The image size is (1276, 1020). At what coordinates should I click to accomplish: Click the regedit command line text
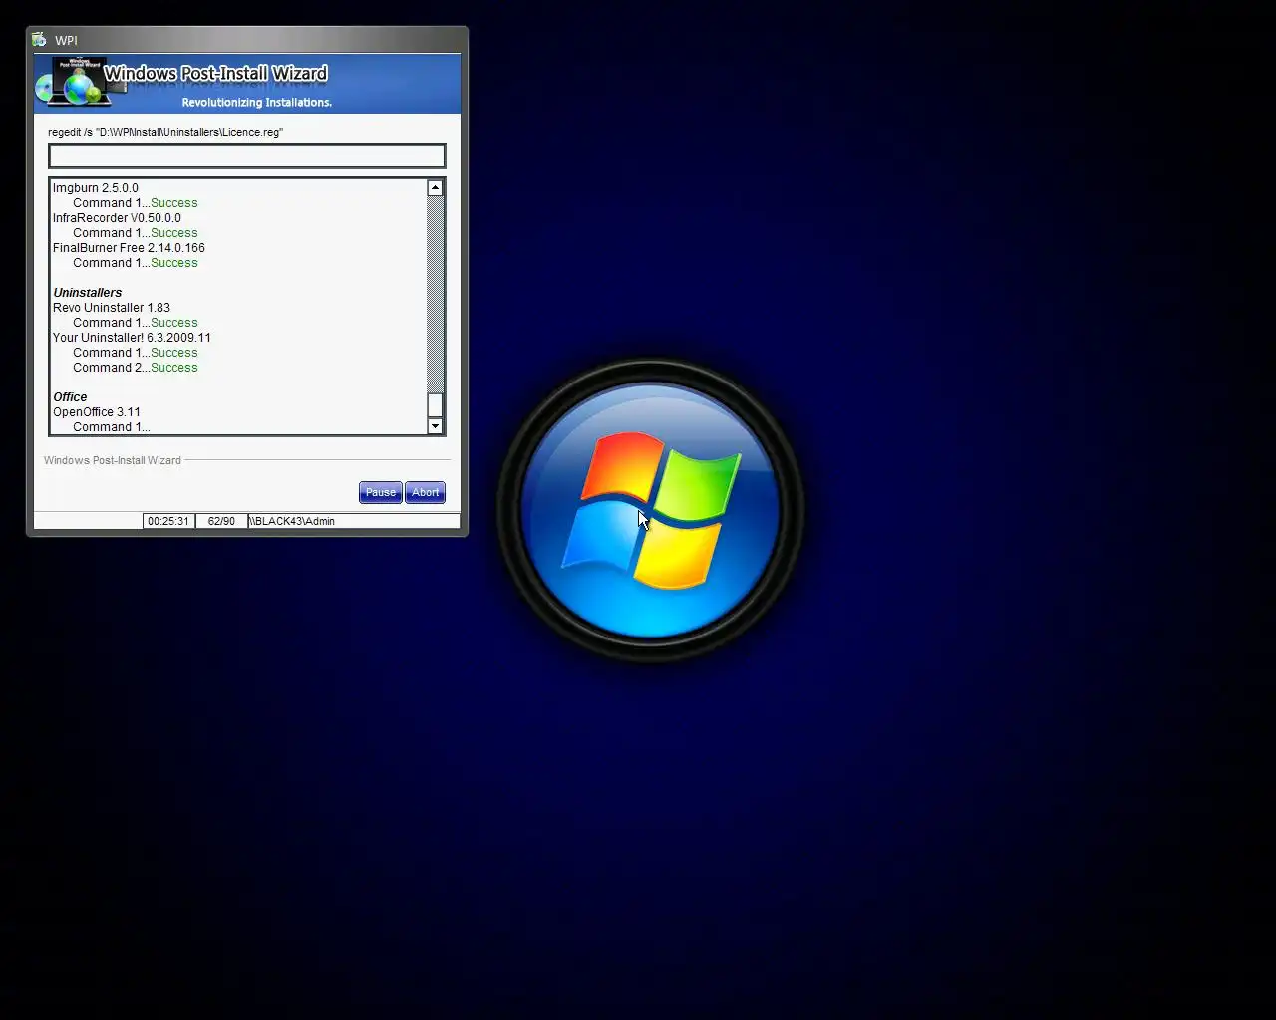pos(165,132)
